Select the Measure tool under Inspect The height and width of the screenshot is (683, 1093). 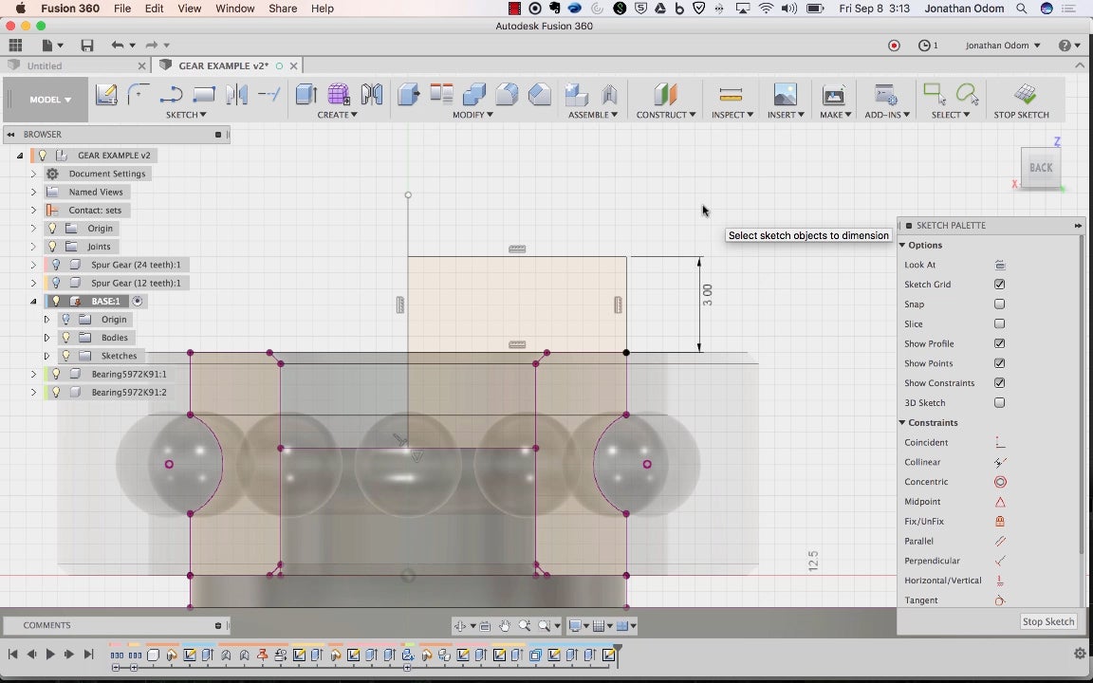[x=731, y=95]
